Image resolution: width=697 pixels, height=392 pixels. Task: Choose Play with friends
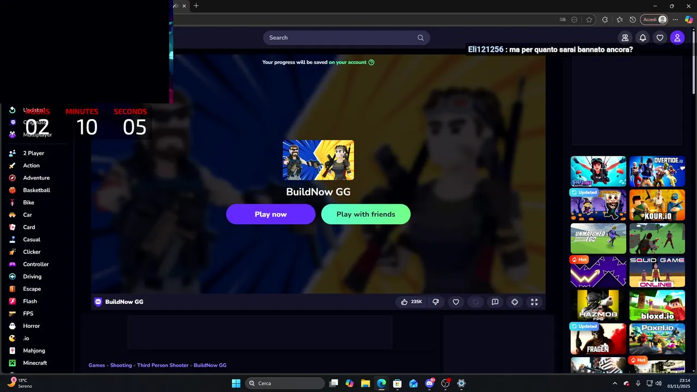coord(366,214)
